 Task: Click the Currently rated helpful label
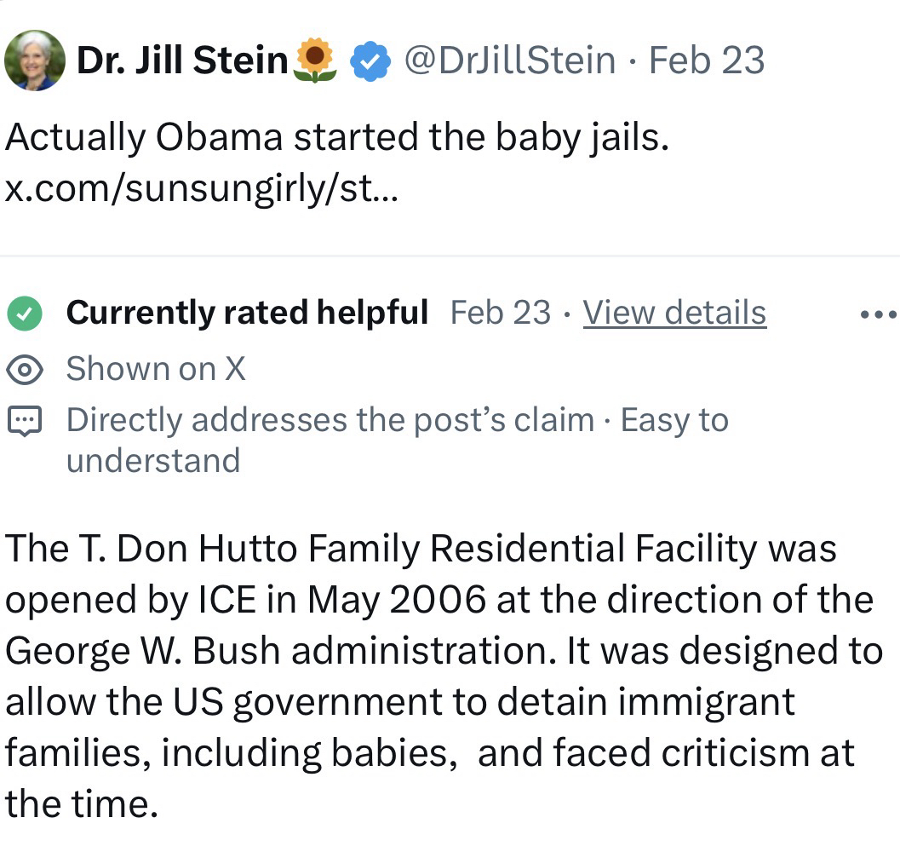point(246,314)
